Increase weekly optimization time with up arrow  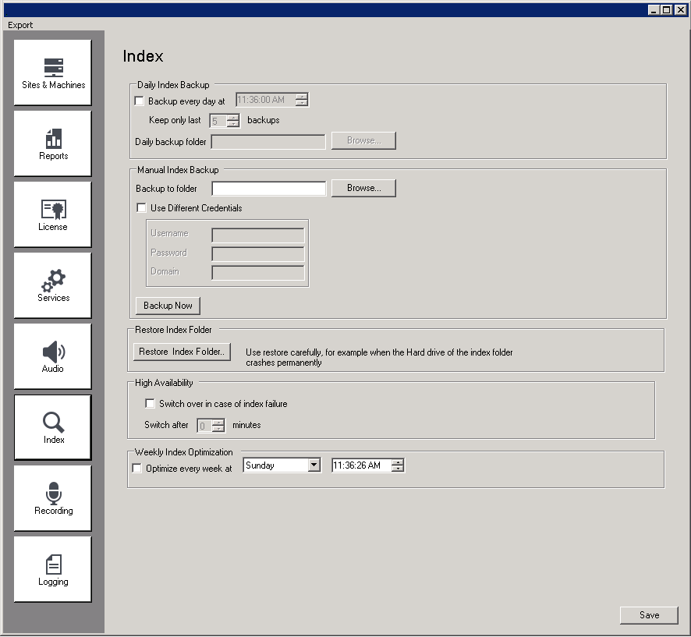398,462
